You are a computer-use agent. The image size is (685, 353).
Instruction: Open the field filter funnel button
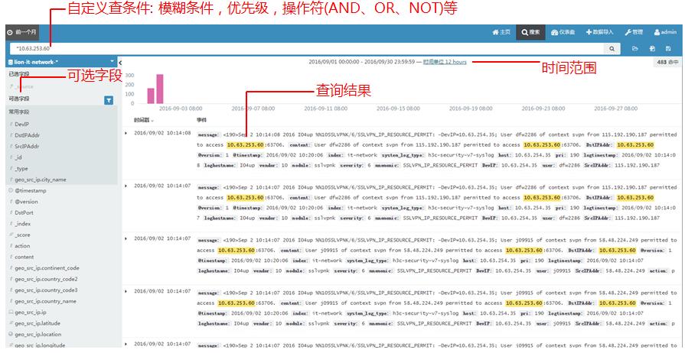pos(109,99)
